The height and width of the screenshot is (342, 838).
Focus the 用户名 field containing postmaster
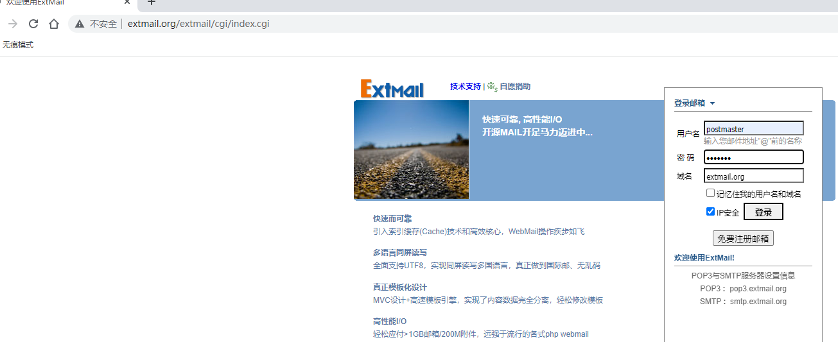pos(753,129)
